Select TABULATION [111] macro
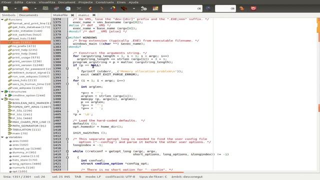This screenshot has width=320, height=180. tap(24, 129)
